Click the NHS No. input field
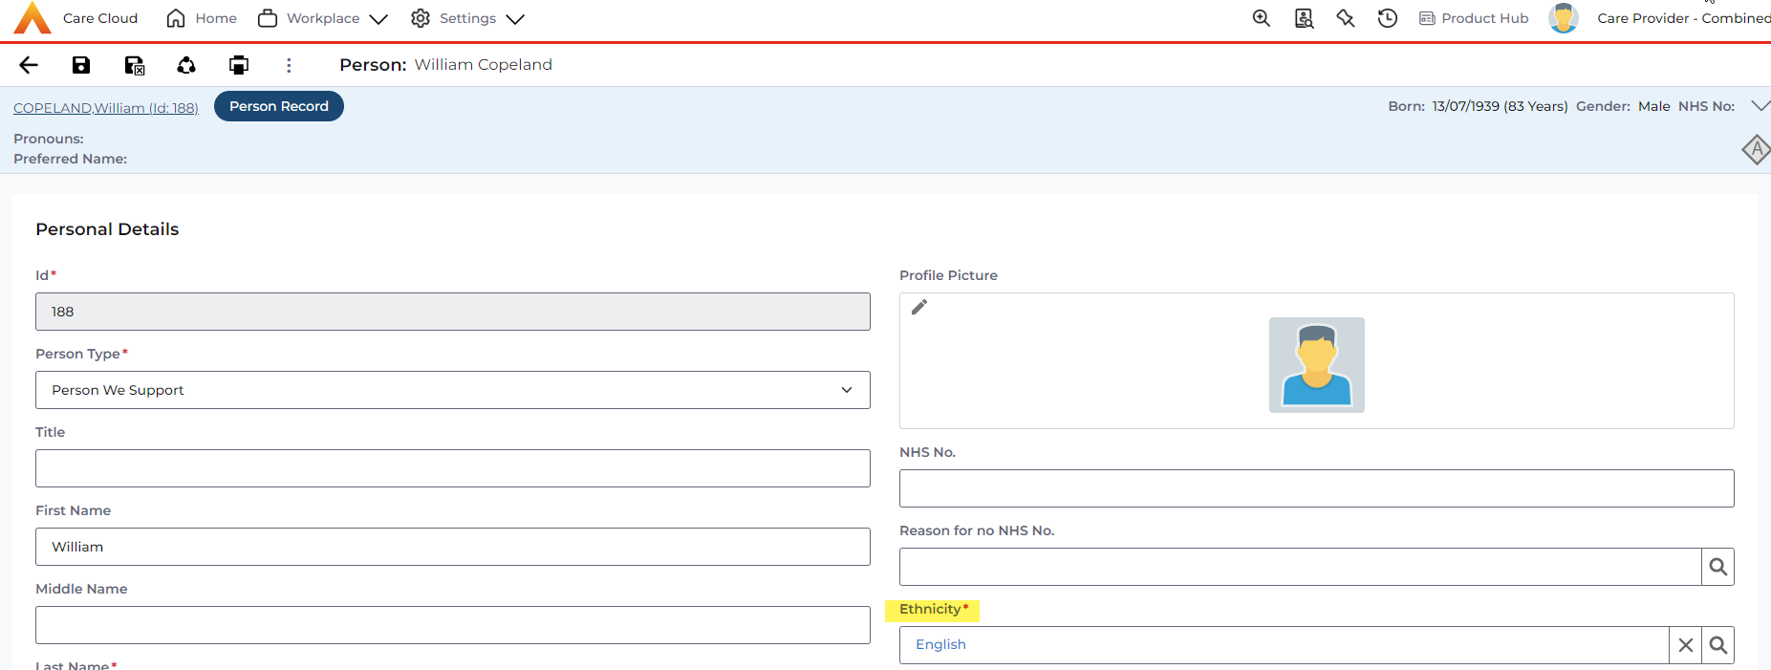This screenshot has height=670, width=1771. 1317,488
